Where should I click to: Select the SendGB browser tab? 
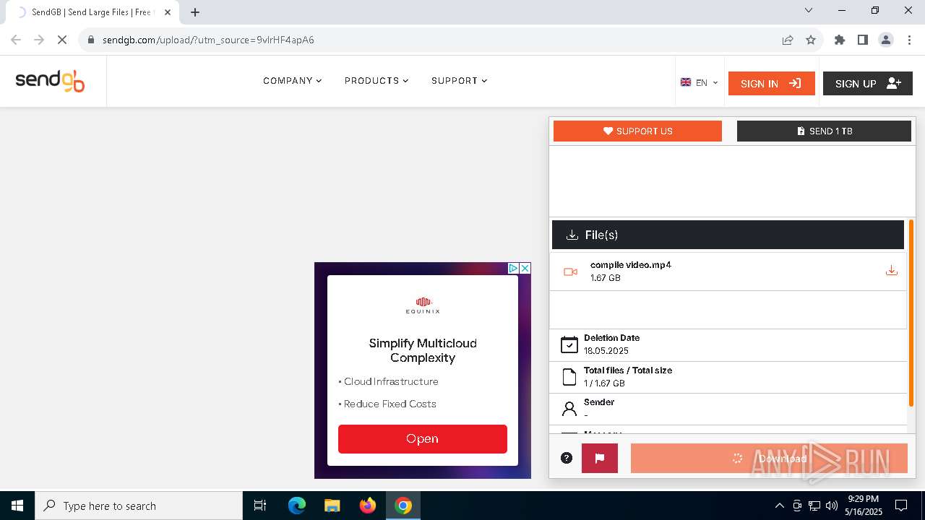point(92,12)
